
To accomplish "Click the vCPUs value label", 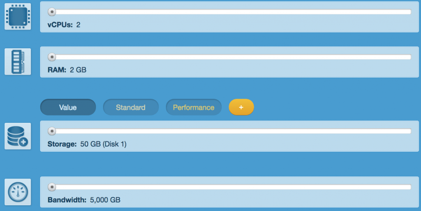I will tap(64, 25).
